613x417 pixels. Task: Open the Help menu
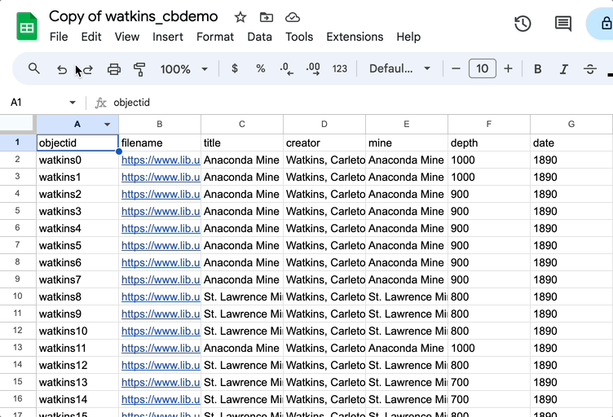(x=408, y=37)
